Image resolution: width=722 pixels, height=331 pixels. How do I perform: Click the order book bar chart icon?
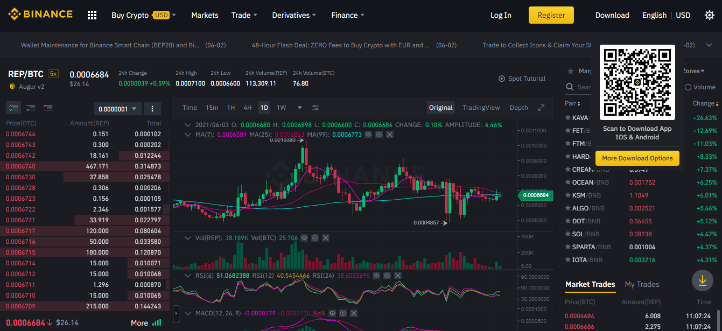tap(157, 323)
